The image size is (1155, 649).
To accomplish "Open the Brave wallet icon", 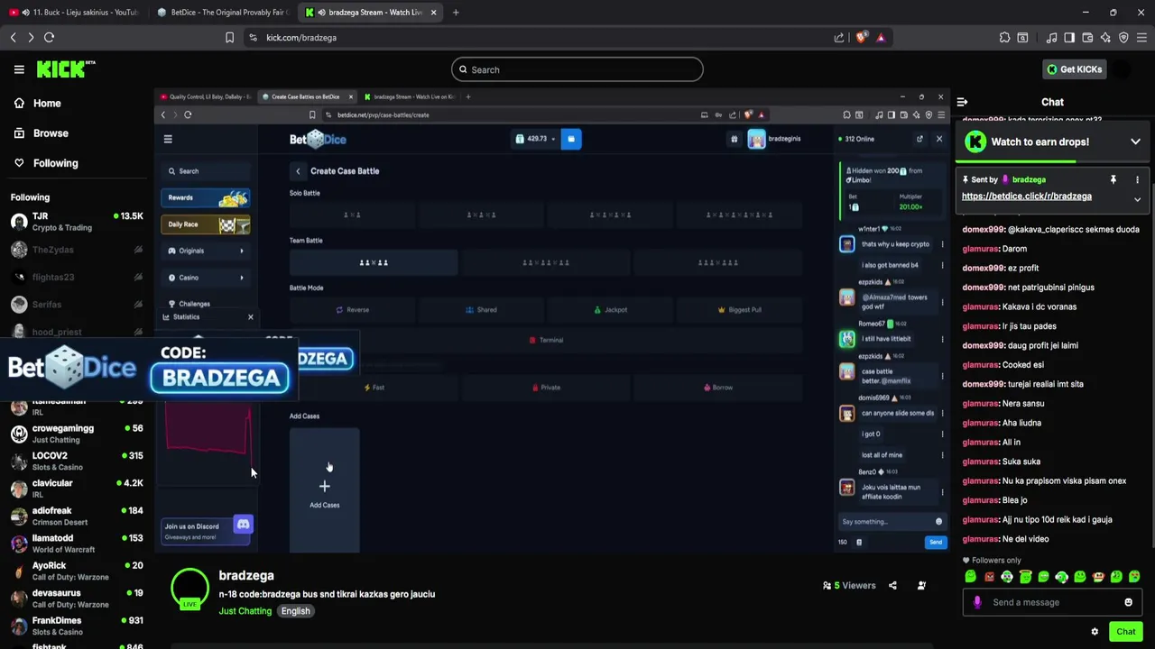I will point(1087,38).
